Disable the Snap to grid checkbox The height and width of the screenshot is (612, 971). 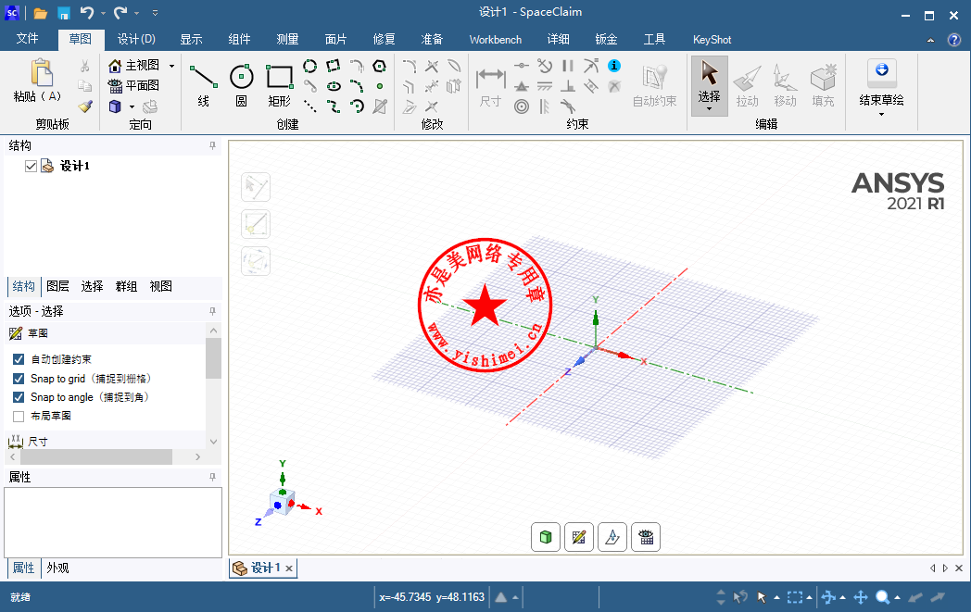19,379
